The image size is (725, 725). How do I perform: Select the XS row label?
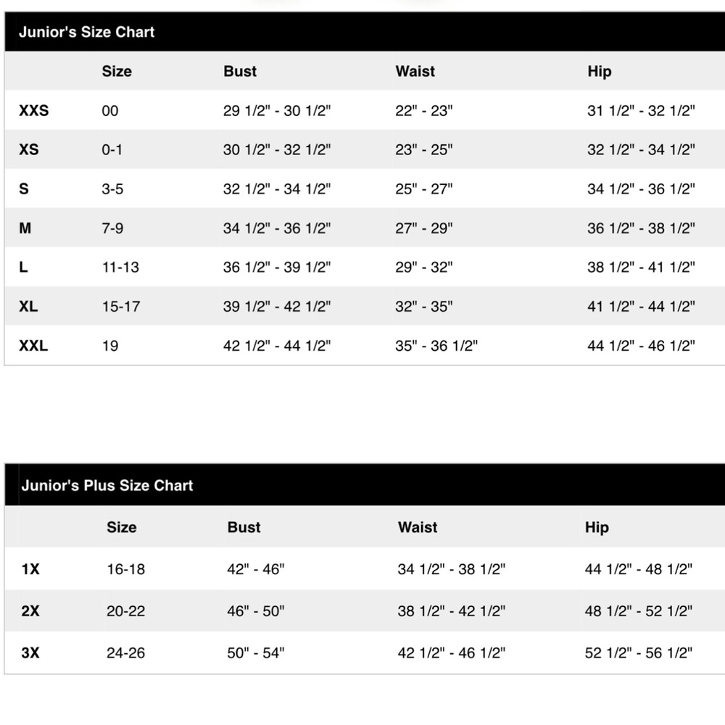[x=29, y=149]
